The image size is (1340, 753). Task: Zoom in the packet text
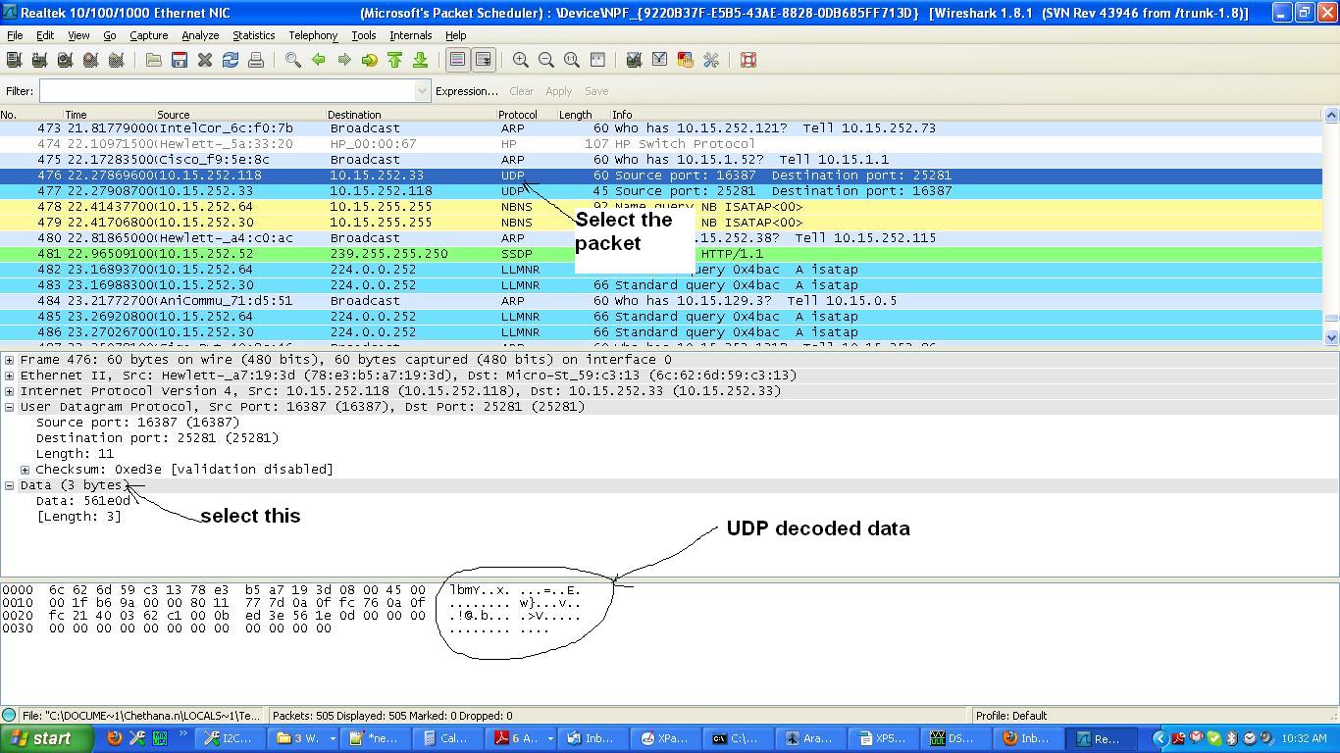tap(521, 60)
